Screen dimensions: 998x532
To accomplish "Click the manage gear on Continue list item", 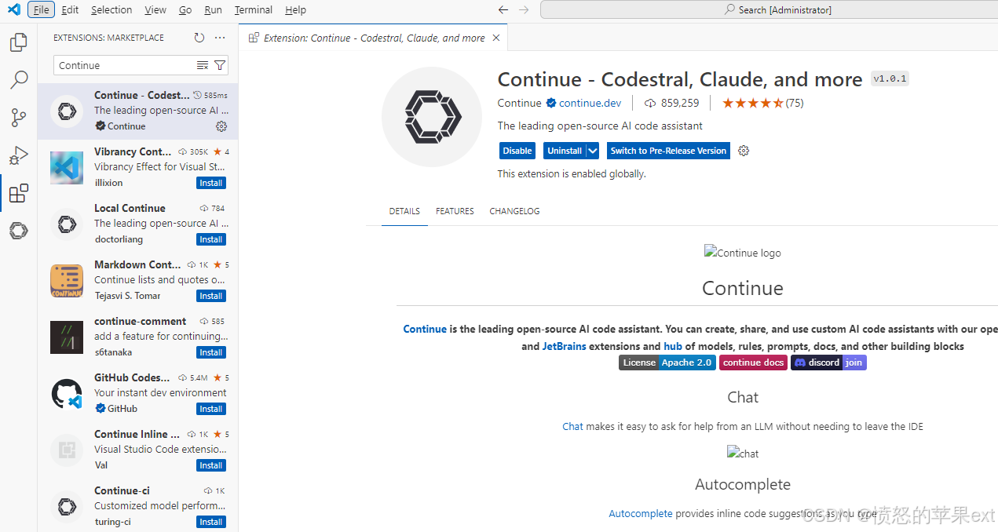I will pos(221,126).
